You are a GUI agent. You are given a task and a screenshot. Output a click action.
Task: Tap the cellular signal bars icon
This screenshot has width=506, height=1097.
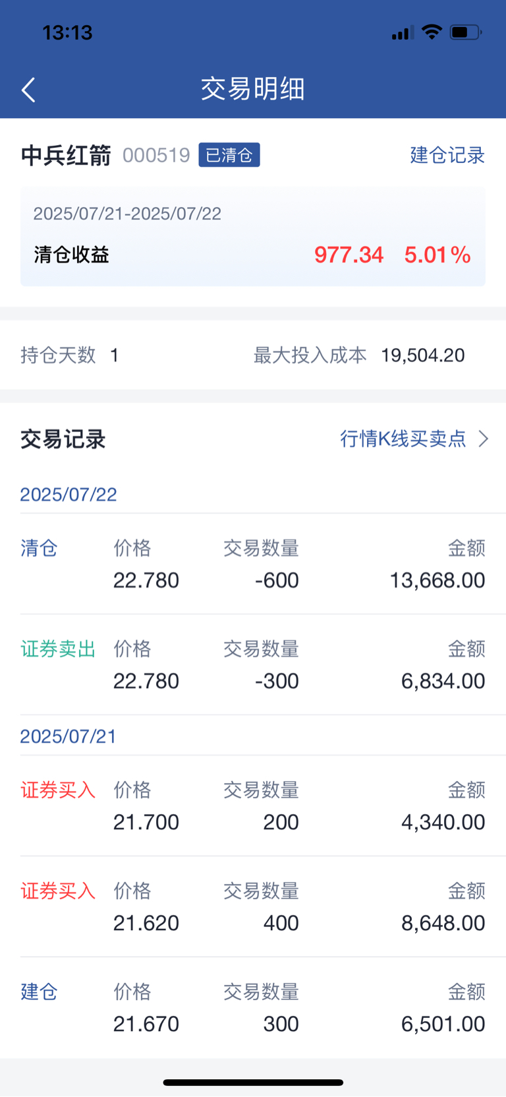pos(403,32)
